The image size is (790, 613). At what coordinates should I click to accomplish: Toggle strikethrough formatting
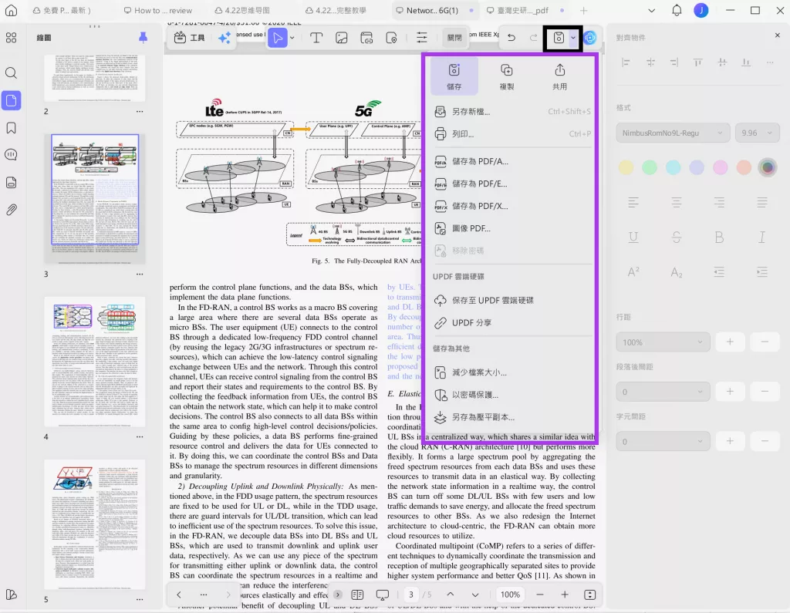677,237
